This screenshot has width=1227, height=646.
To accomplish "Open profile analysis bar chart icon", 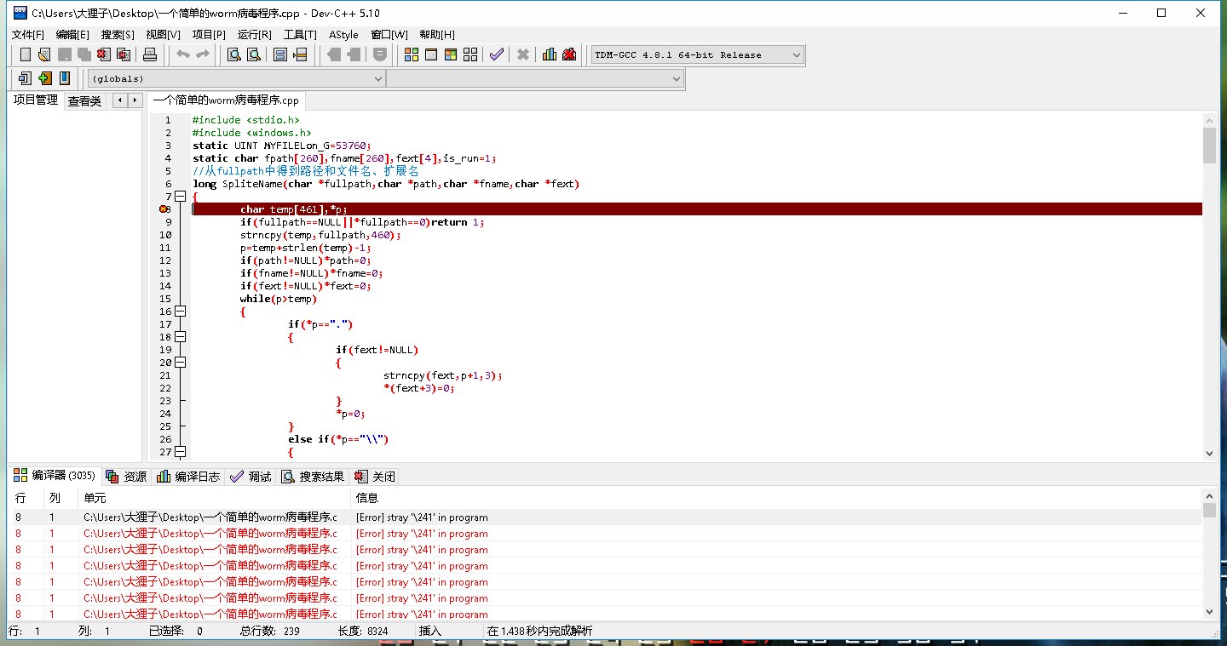I will tap(549, 54).
